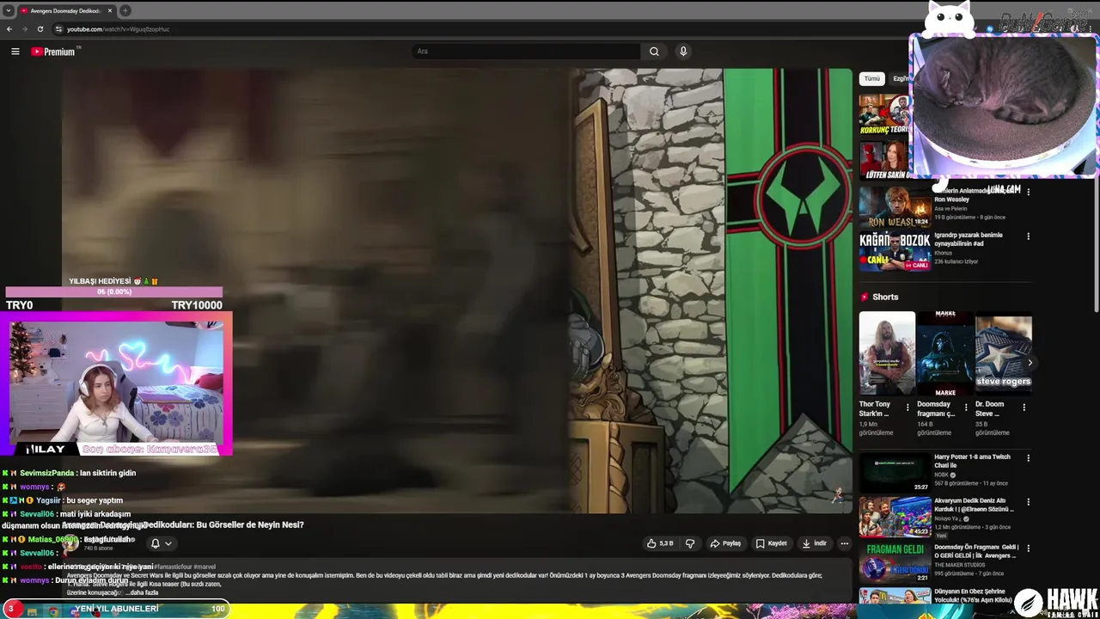The width and height of the screenshot is (1100, 619).
Task: Open a new browser tab
Action: 125,10
